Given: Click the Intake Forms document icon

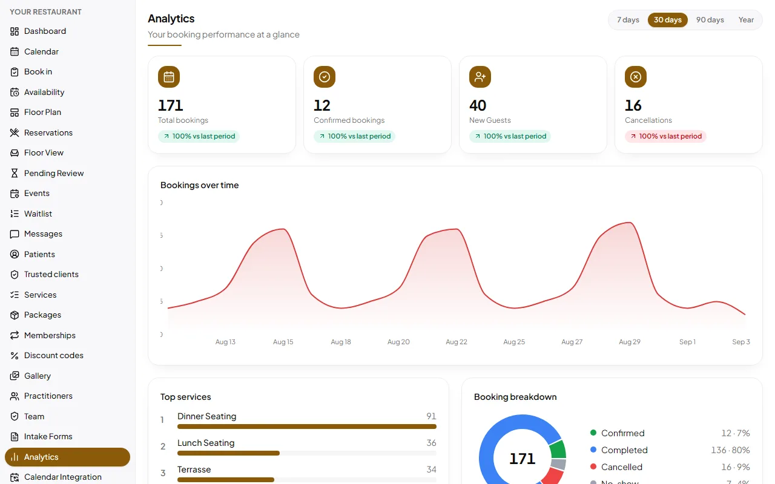Looking at the screenshot, I should pos(15,436).
